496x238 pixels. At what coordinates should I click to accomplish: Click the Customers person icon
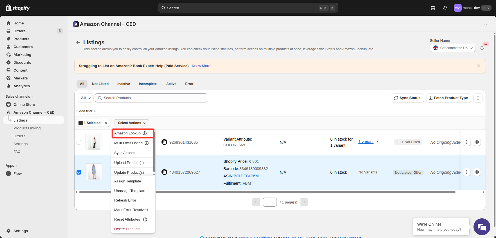click(x=8, y=47)
